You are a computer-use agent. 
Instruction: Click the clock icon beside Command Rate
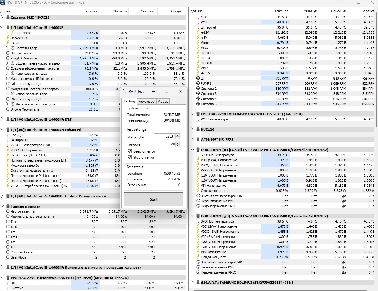coord(8,252)
